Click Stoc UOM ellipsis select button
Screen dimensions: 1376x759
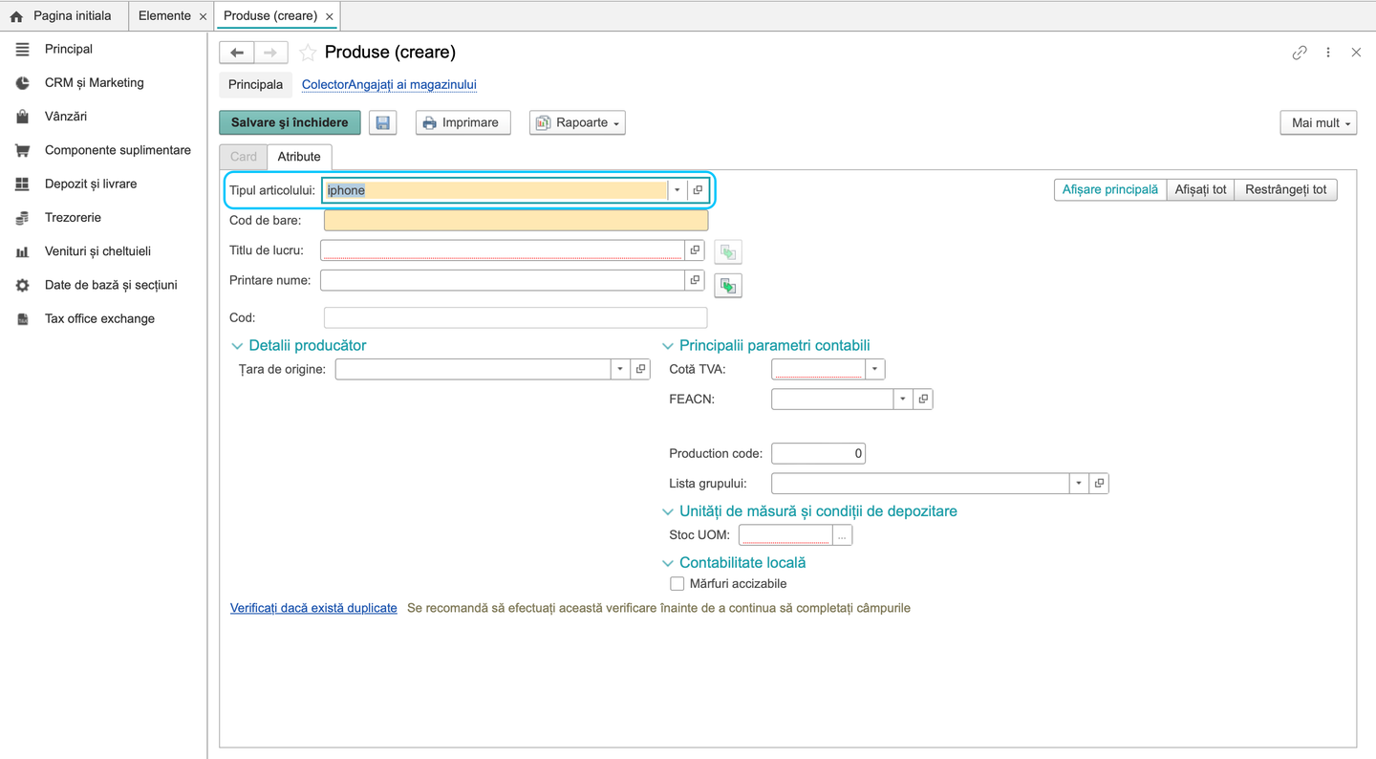coord(842,535)
